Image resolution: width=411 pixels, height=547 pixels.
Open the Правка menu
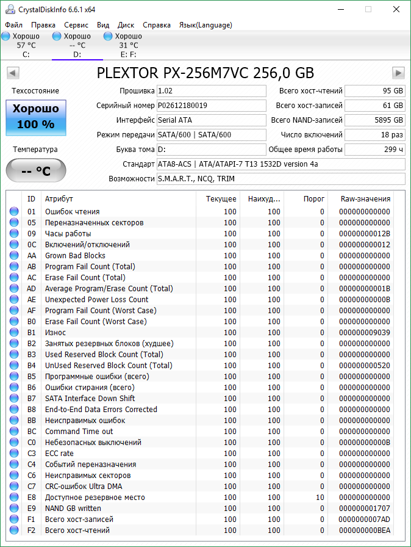(x=43, y=25)
